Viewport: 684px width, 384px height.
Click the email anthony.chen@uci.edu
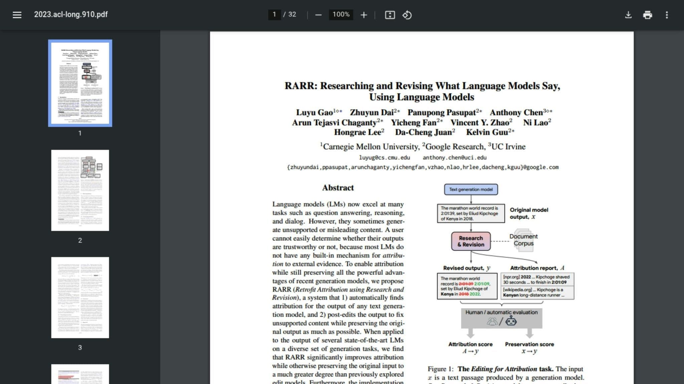tap(455, 157)
